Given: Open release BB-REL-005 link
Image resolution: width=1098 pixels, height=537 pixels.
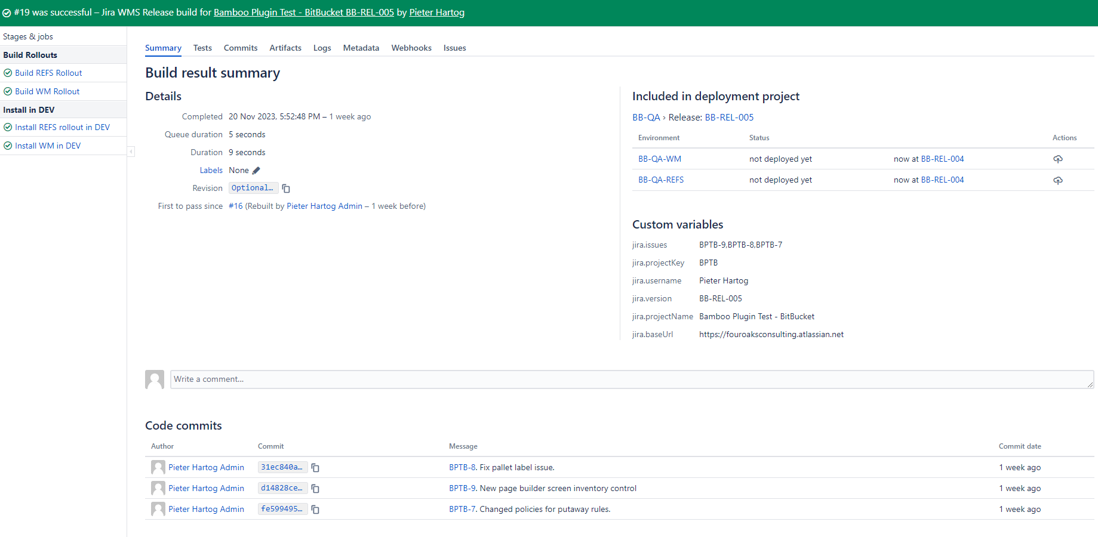Looking at the screenshot, I should click(x=729, y=118).
